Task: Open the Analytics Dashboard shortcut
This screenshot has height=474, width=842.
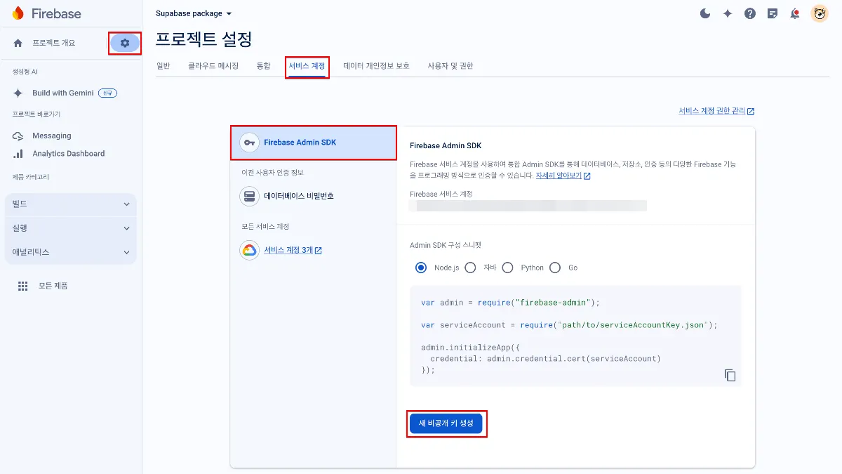Action: (68, 154)
